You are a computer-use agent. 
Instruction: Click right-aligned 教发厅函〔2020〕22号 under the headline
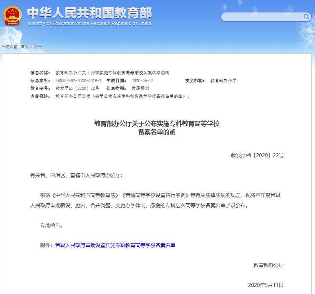(257, 155)
